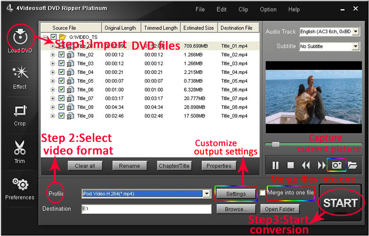The width and height of the screenshot is (369, 236).
Task: Click the Destination path field
Action: [x=146, y=209]
